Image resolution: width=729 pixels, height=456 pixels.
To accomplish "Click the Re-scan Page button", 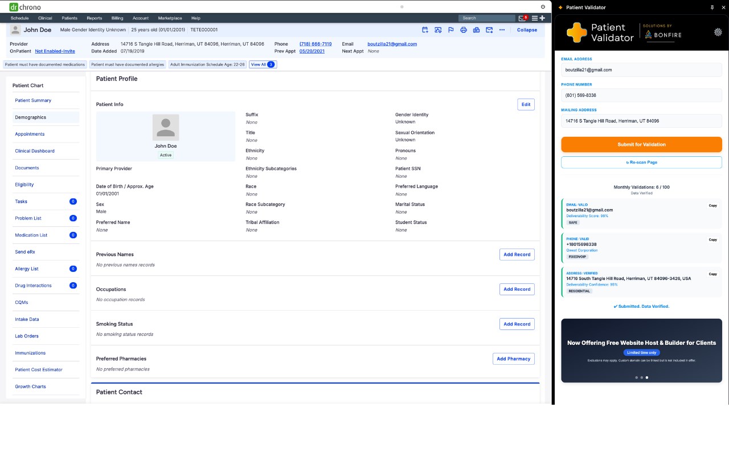I will (x=641, y=162).
